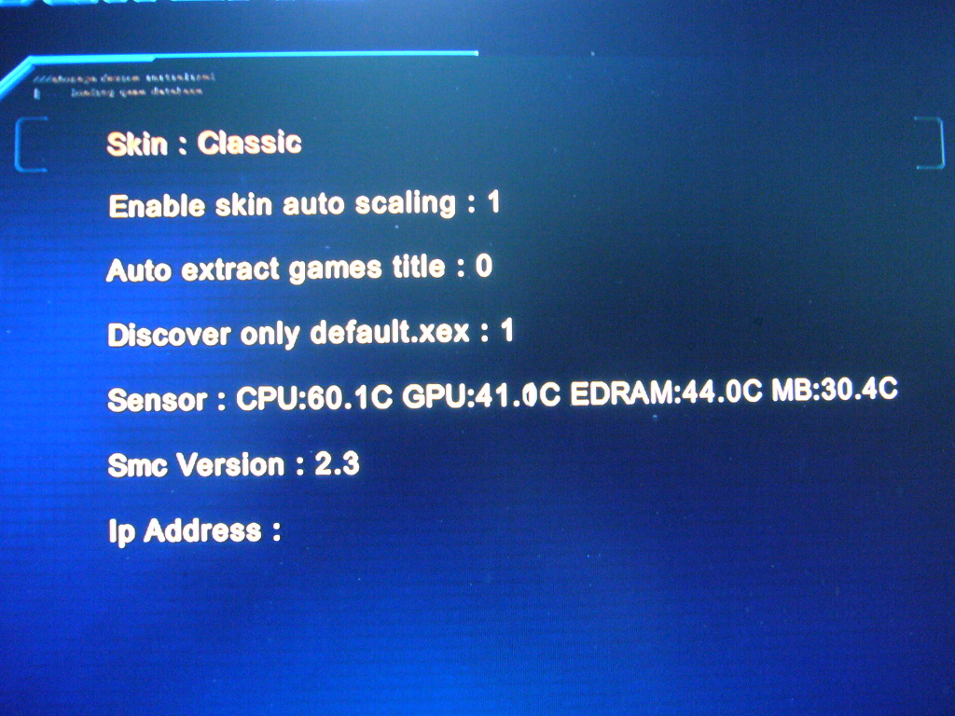
Task: Select the Skin : Classic option
Action: pos(204,144)
